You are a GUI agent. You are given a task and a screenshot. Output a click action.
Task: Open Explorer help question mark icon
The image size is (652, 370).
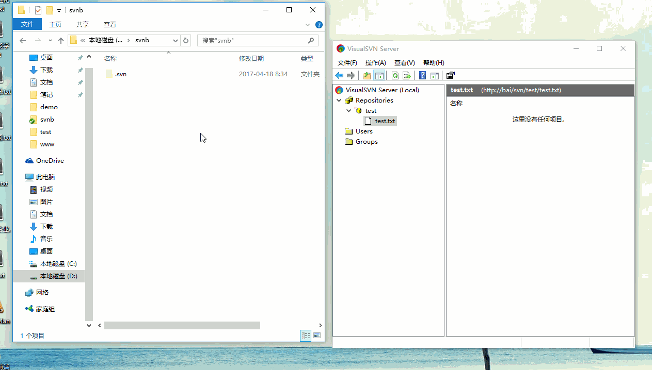319,24
